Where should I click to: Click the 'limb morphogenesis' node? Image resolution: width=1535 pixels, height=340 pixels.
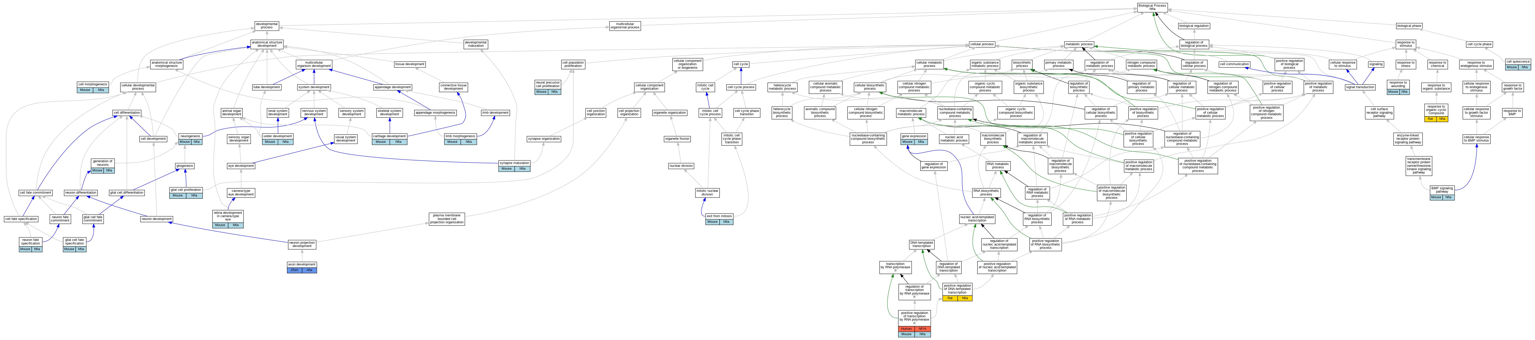[461, 139]
